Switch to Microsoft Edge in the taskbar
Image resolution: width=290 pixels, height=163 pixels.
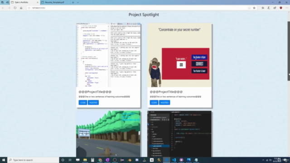166,160
